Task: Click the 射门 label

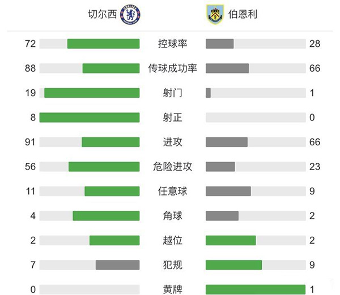Action: 172,93
